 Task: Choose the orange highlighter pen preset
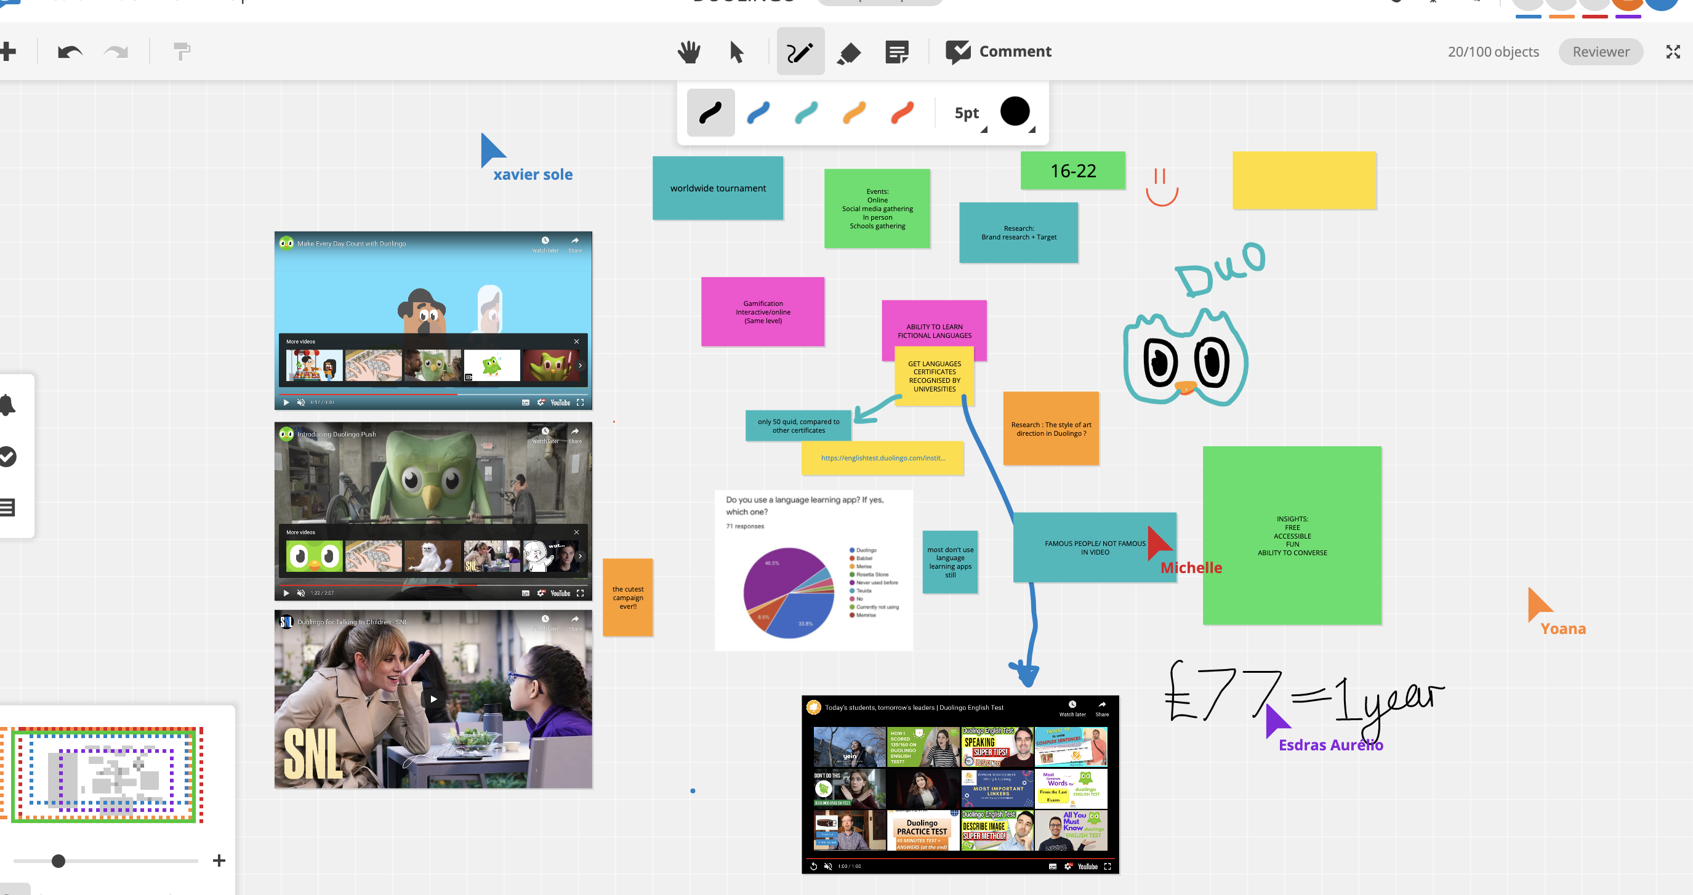tap(854, 113)
